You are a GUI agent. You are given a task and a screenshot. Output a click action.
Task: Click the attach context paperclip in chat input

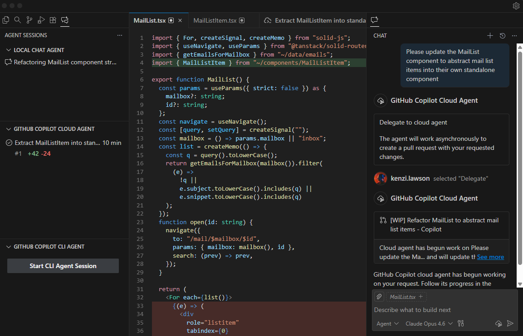pyautogui.click(x=379, y=297)
